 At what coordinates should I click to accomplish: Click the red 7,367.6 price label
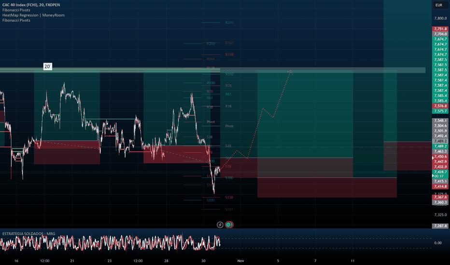[x=440, y=197]
